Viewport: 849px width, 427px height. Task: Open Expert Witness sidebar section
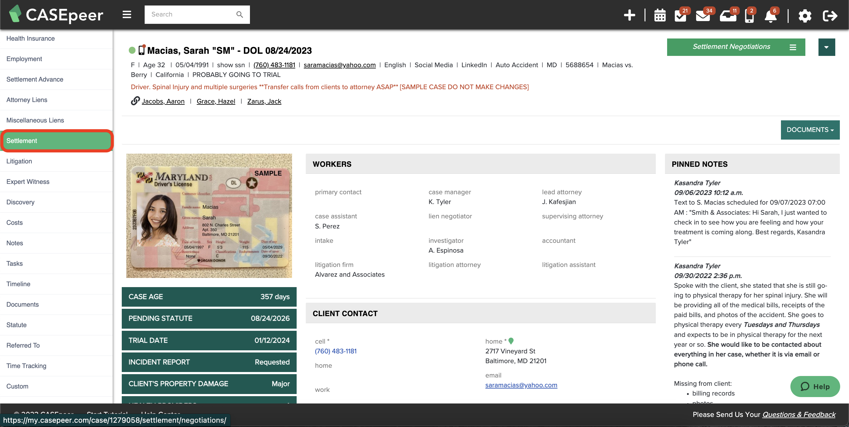[x=56, y=181]
